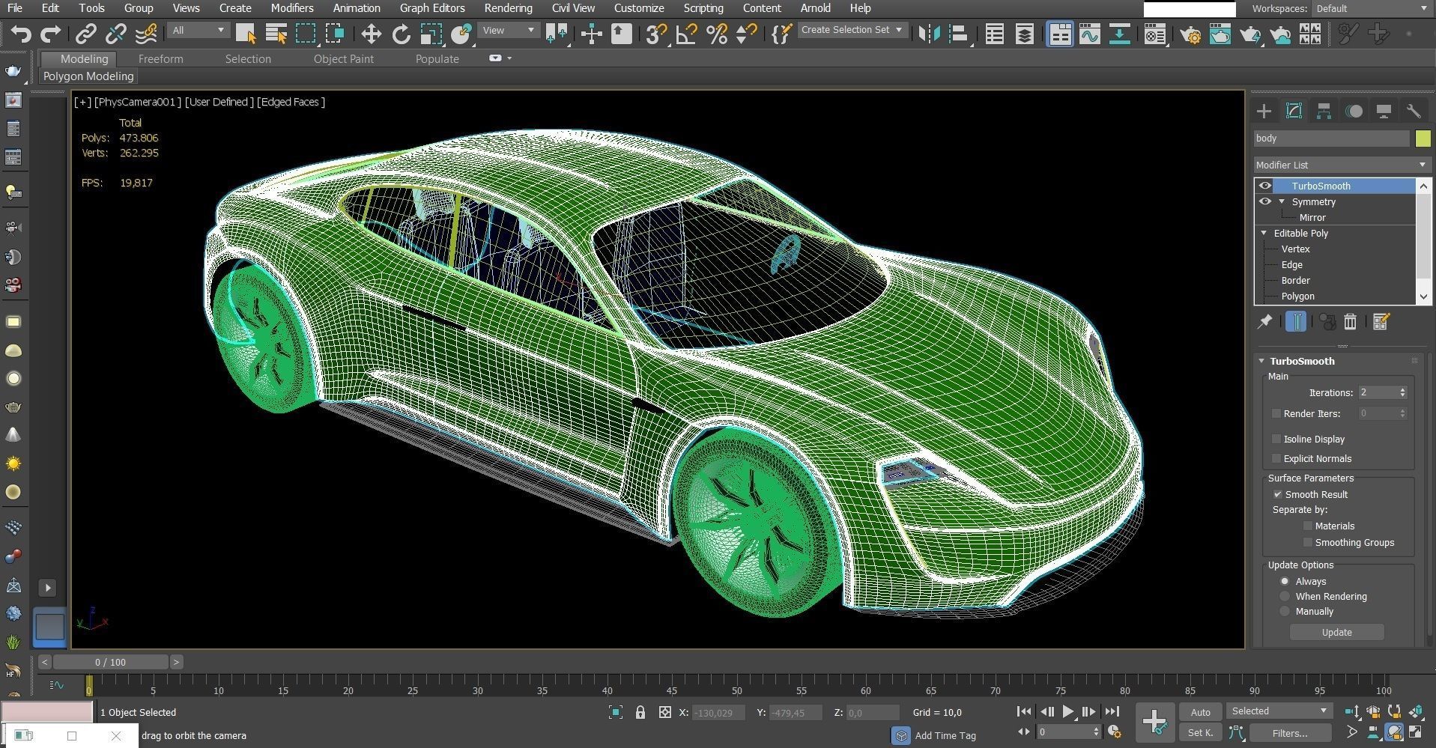This screenshot has width=1436, height=748.
Task: Click the Mirror tool icon
Action: pos(929,34)
